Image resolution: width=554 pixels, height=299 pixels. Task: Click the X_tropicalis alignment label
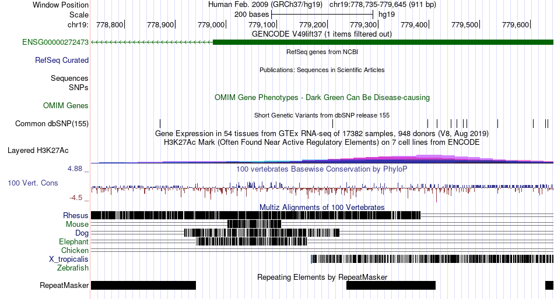69,259
